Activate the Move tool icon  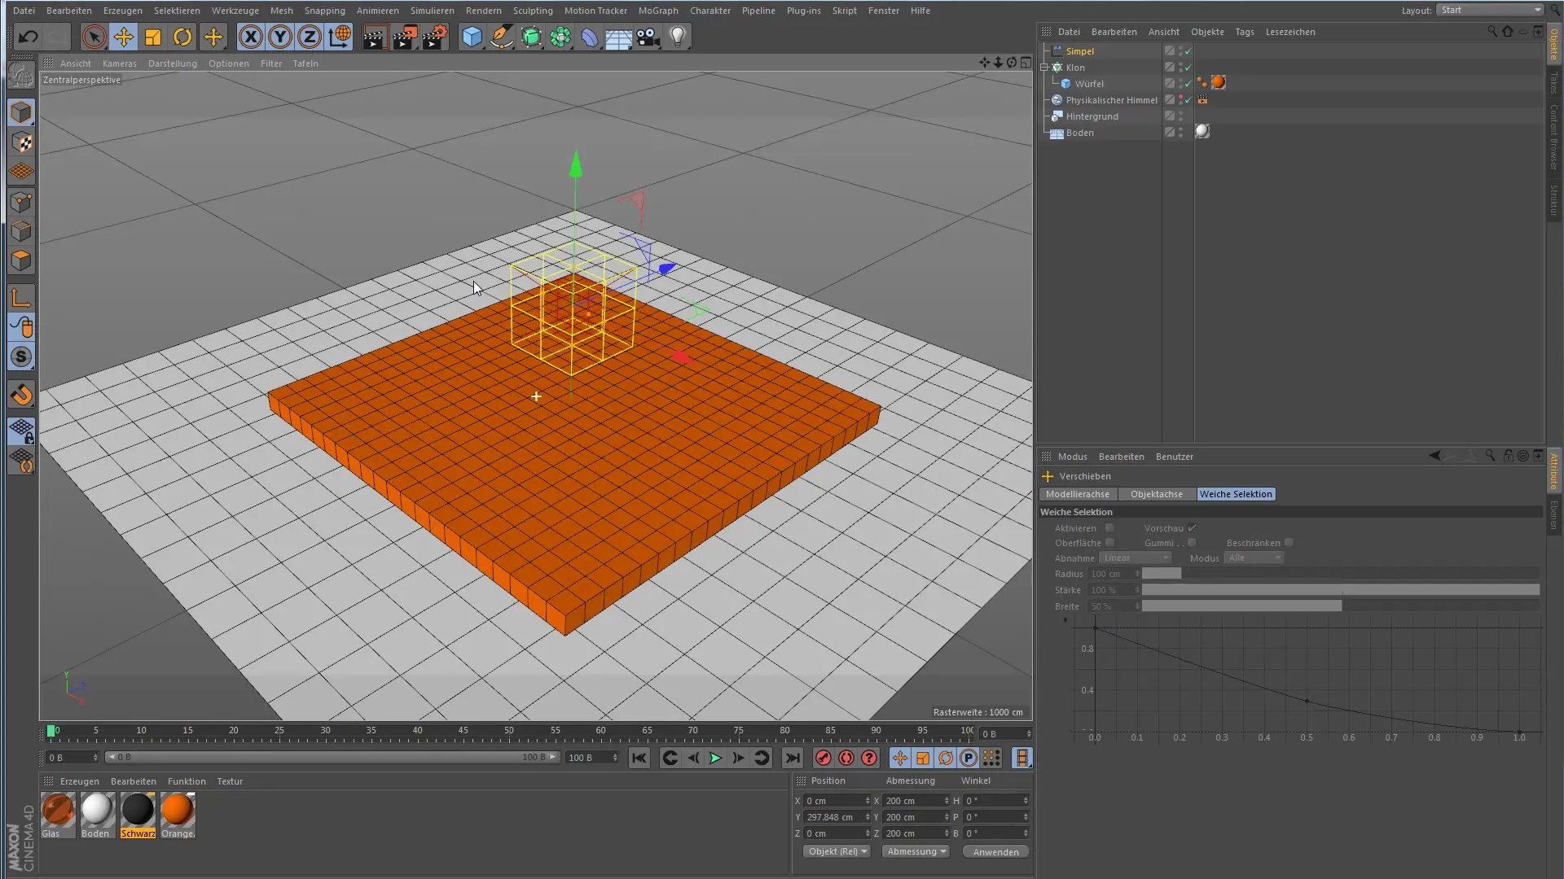124,37
